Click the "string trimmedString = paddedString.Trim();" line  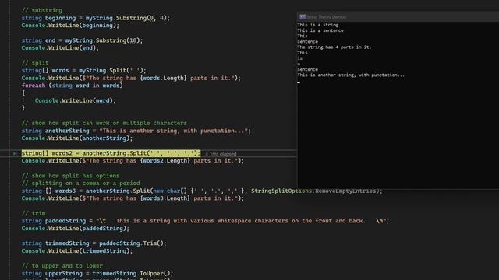pos(94,243)
